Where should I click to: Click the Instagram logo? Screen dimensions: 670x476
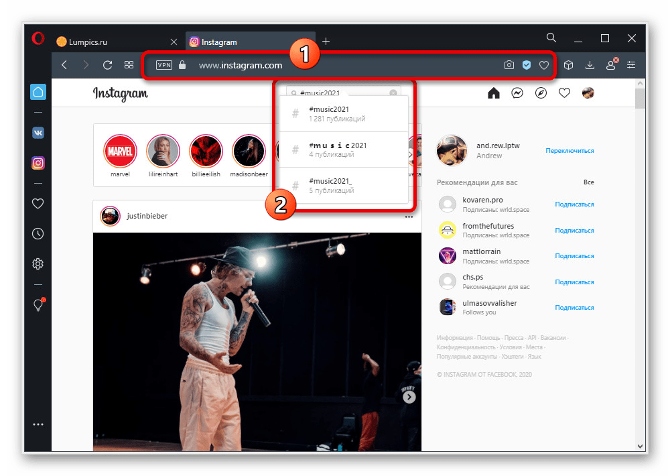(121, 94)
